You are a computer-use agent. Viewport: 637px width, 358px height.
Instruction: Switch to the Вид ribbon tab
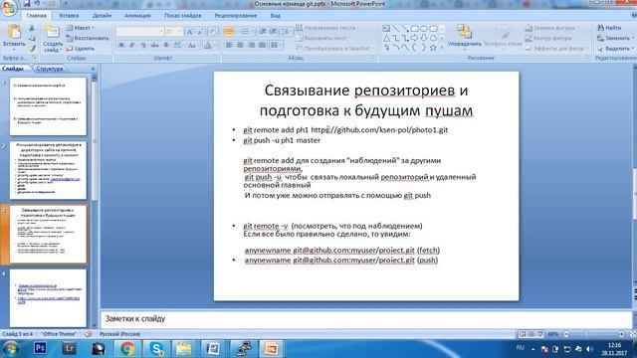click(276, 16)
